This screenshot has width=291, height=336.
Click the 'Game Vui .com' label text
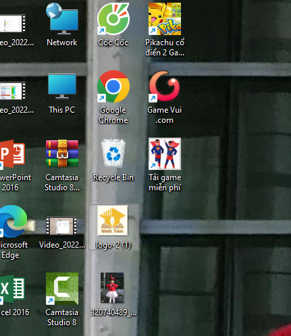point(165,115)
